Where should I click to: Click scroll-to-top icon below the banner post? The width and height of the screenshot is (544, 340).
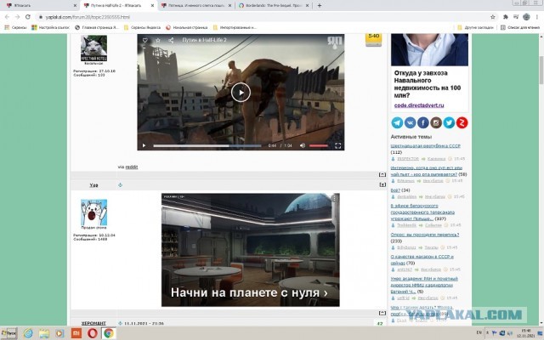coord(382,313)
